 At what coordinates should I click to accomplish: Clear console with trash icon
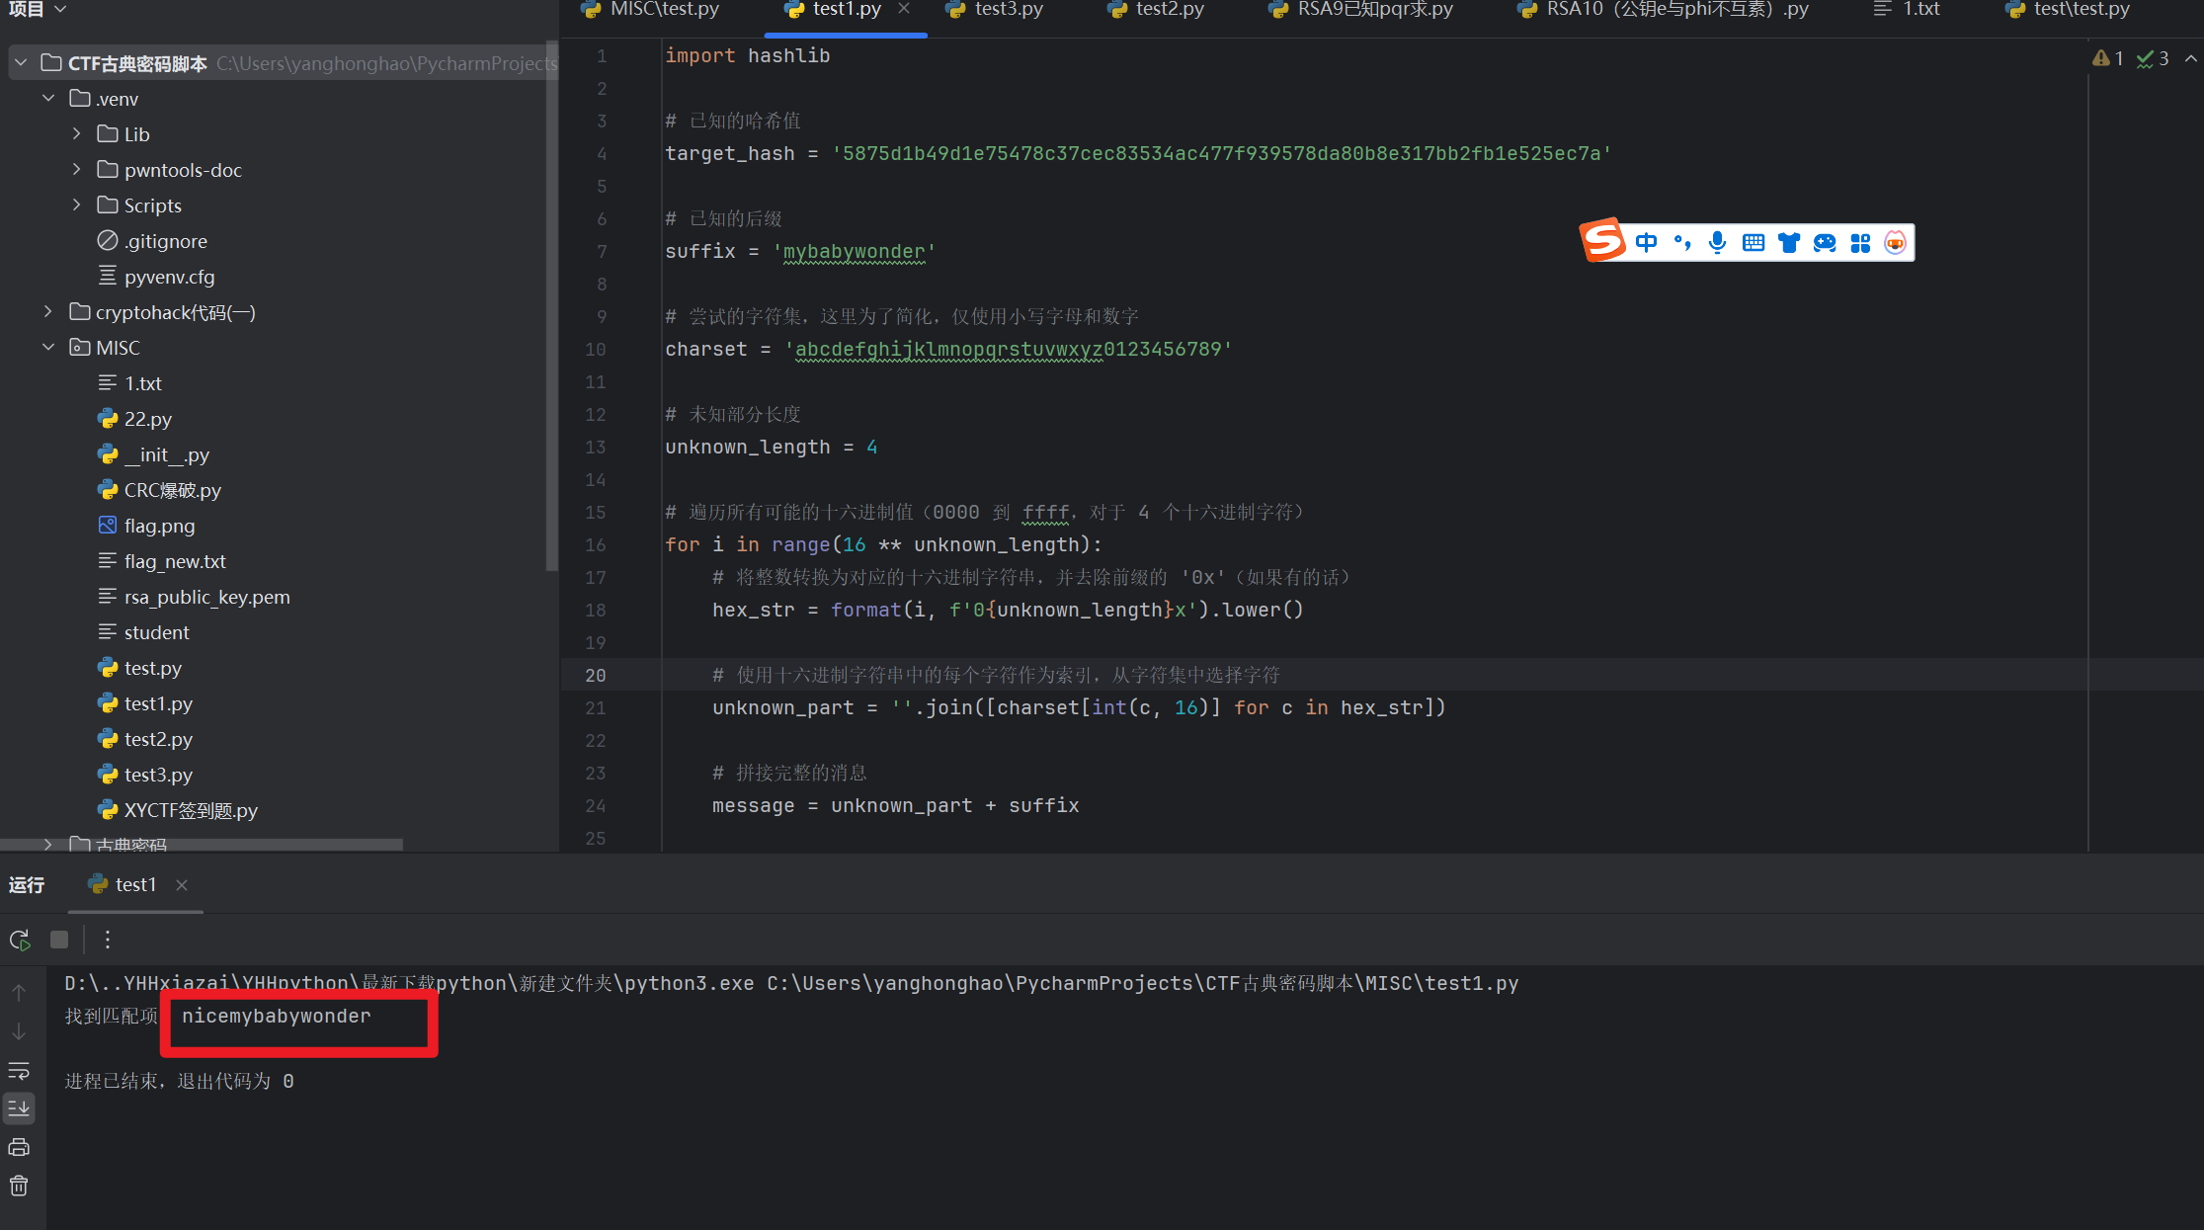click(x=19, y=1186)
